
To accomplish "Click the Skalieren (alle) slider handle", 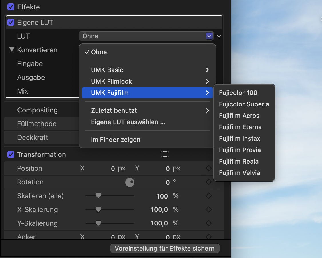I will [98, 196].
